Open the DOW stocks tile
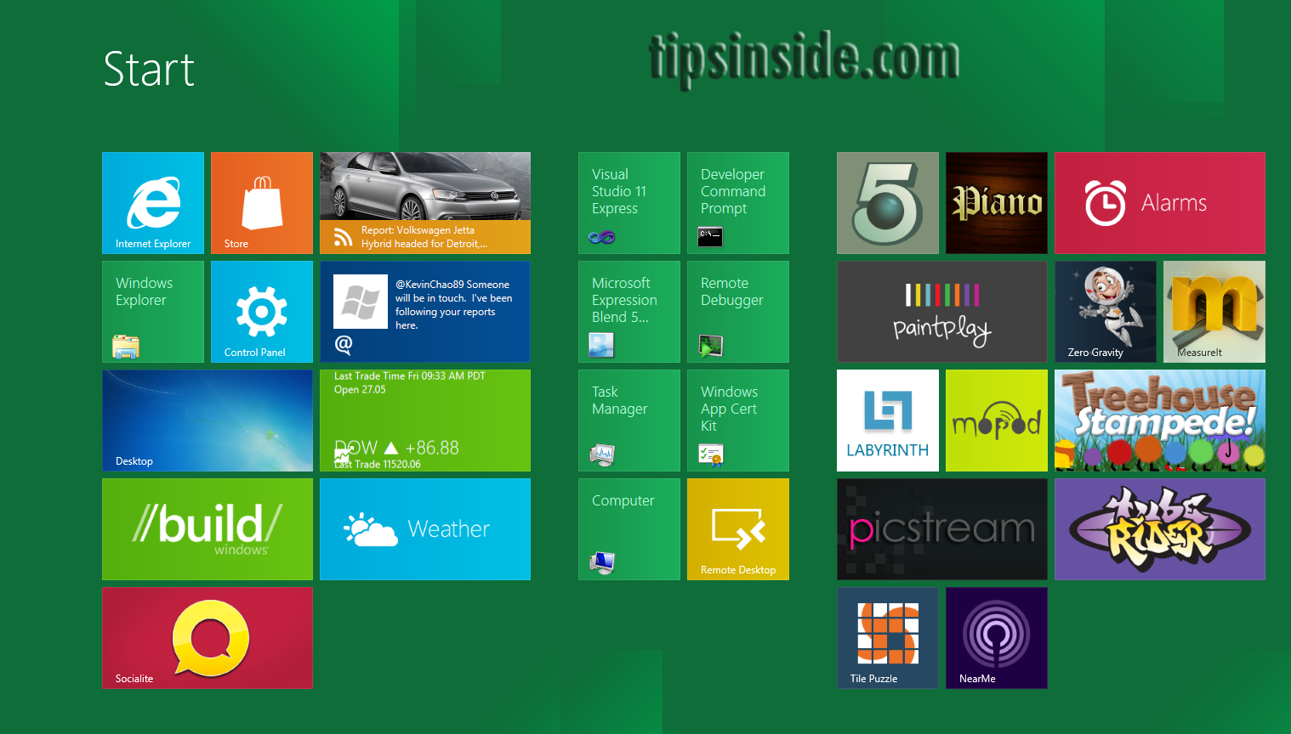The width and height of the screenshot is (1291, 734). pyautogui.click(x=425, y=421)
